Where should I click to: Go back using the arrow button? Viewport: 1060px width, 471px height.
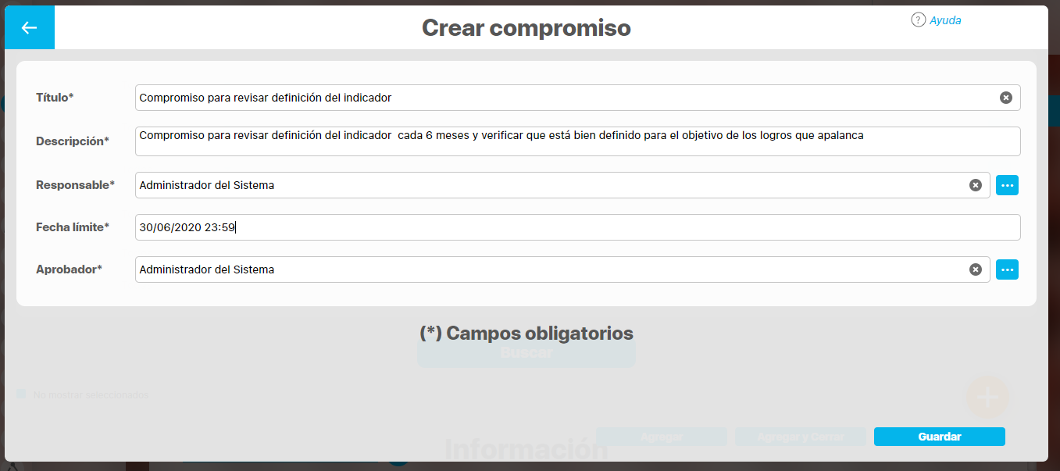30,28
